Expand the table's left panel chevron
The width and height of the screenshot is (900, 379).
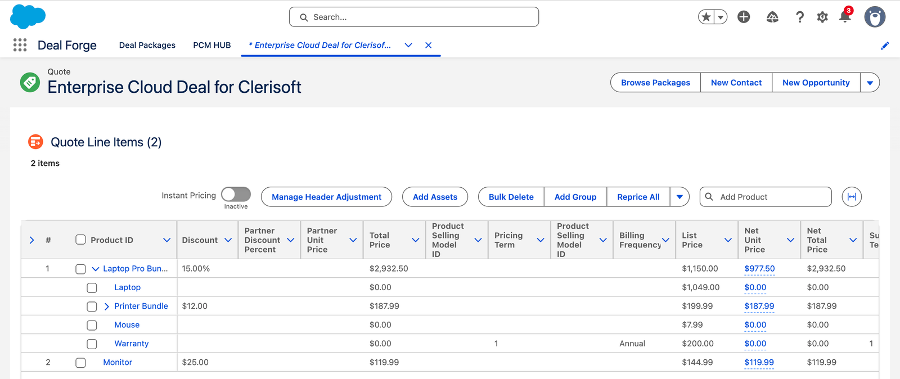click(x=32, y=240)
